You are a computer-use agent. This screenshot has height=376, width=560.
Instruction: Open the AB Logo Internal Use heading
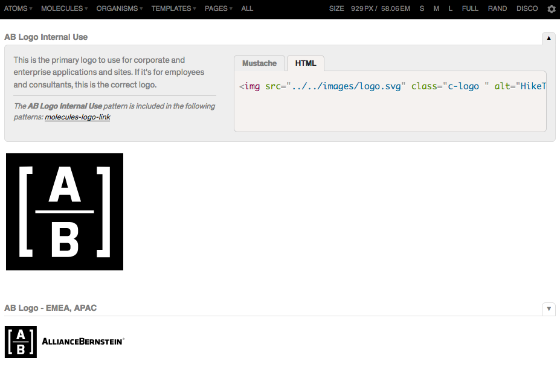click(46, 37)
